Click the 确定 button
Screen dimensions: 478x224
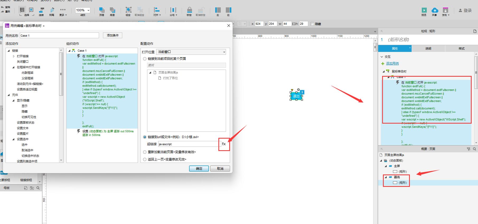[x=199, y=168]
